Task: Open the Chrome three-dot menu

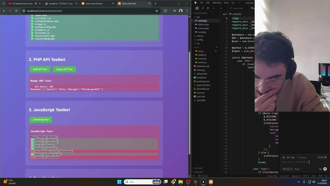Action: point(187,11)
